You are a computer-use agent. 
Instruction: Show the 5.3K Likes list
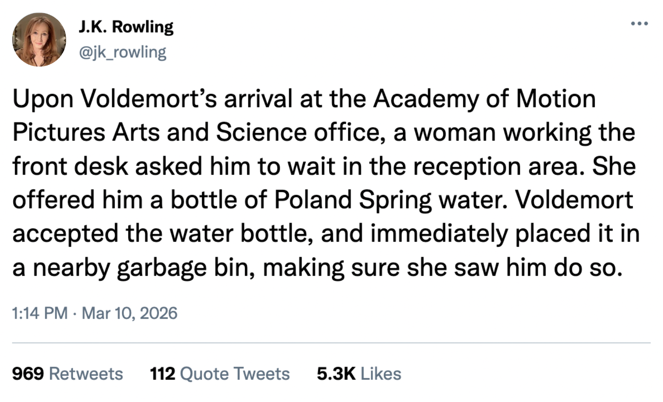pos(359,374)
